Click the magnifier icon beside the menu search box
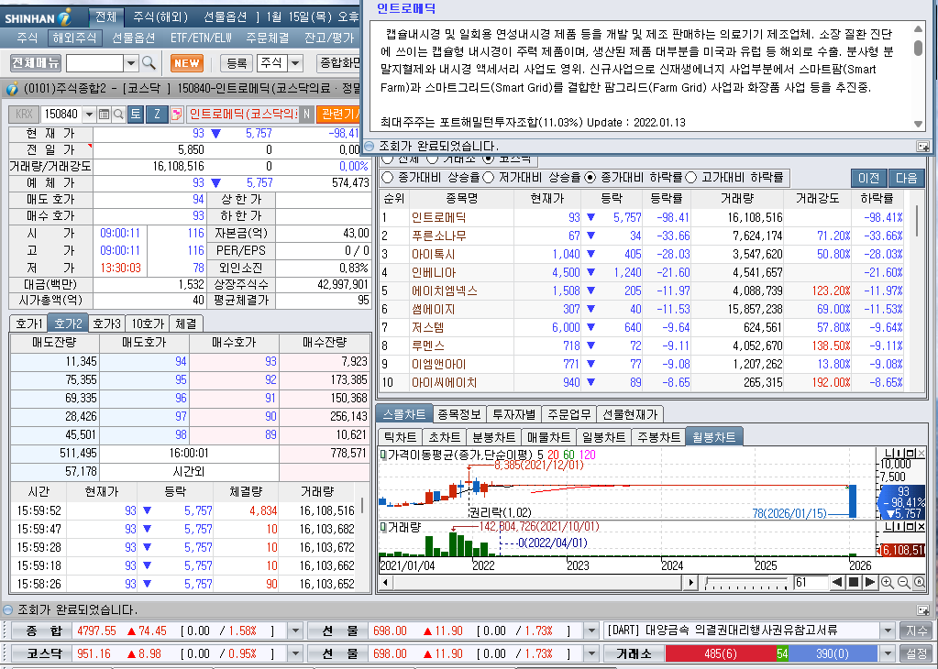 pyautogui.click(x=149, y=62)
